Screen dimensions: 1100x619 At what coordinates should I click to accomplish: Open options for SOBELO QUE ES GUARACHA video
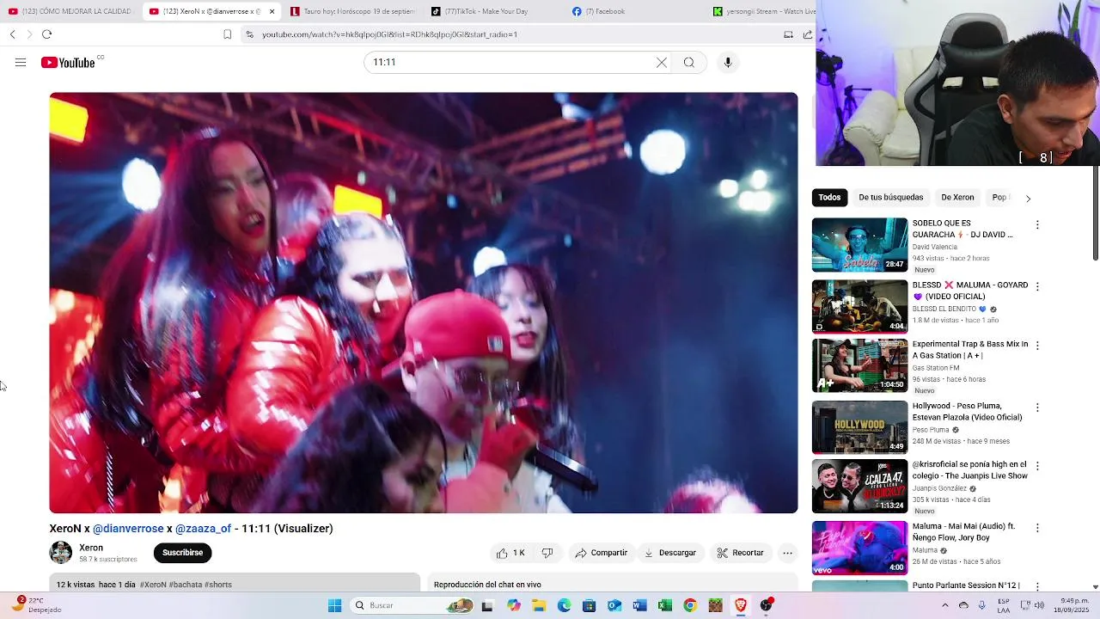pyautogui.click(x=1037, y=224)
